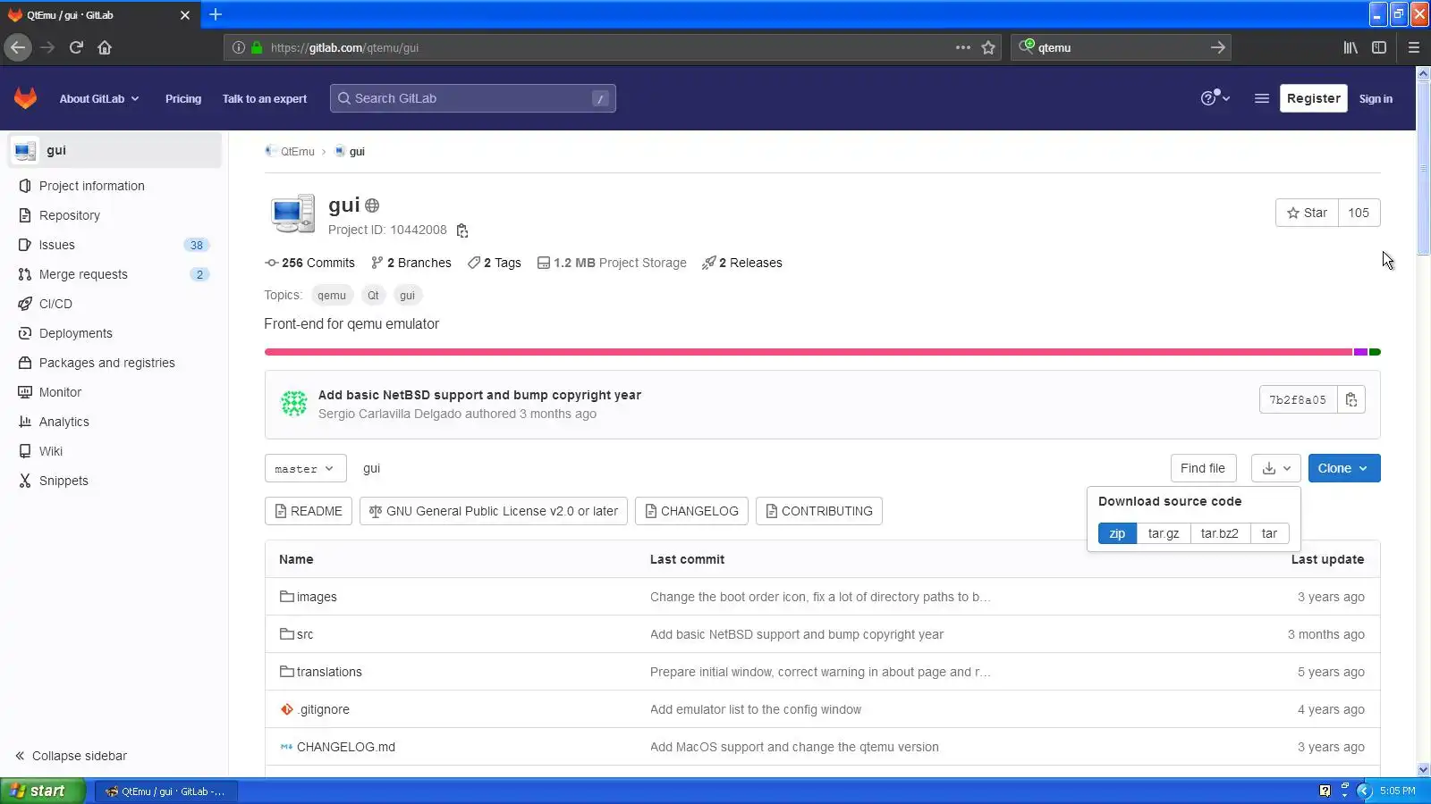Viewport: 1431px width, 804px height.
Task: Open the src folder
Action: pos(305,634)
